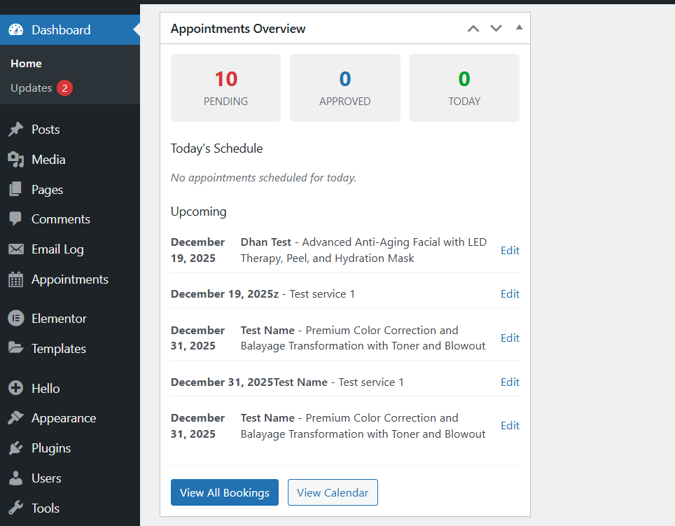Open Email Log via the envelope icon
This screenshot has height=526, width=675.
tap(16, 249)
